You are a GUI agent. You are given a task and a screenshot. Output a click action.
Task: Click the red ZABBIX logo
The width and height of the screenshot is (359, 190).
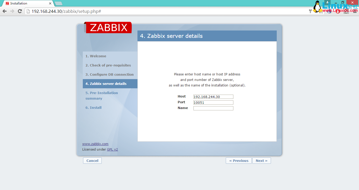[108, 27]
